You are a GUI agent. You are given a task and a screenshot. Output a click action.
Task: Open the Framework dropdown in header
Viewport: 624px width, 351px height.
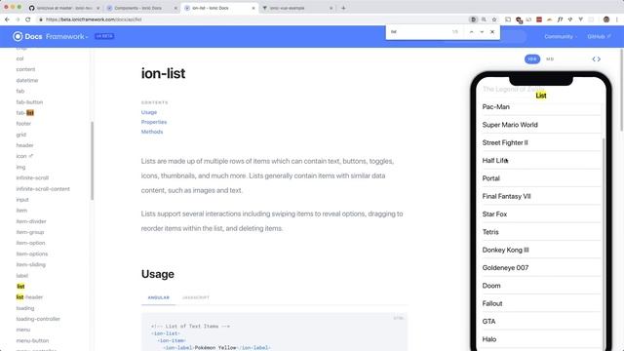(67, 36)
